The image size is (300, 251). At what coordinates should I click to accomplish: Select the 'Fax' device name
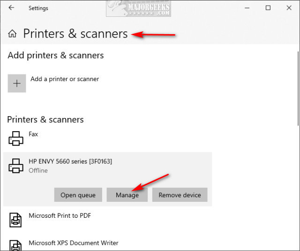pos(33,134)
